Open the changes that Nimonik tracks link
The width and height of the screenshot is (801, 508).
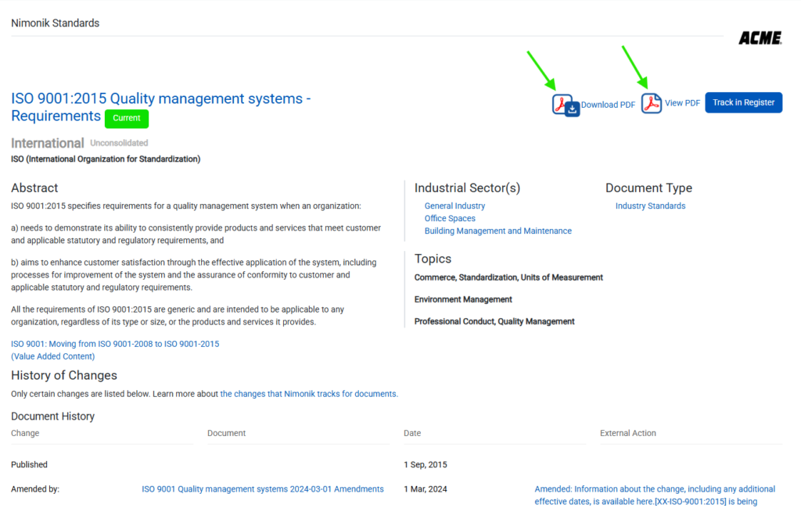(x=308, y=394)
